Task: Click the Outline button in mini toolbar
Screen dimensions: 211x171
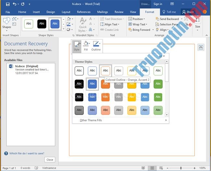Action: (x=96, y=46)
